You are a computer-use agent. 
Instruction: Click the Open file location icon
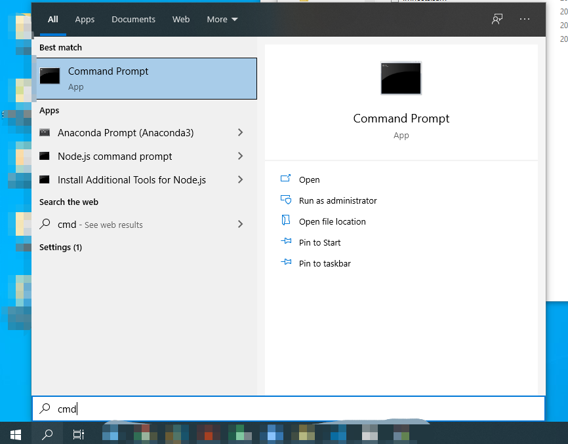click(x=286, y=221)
